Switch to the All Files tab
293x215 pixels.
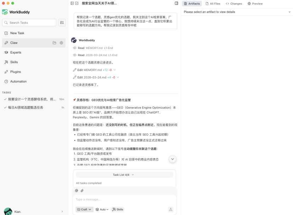(213, 3)
